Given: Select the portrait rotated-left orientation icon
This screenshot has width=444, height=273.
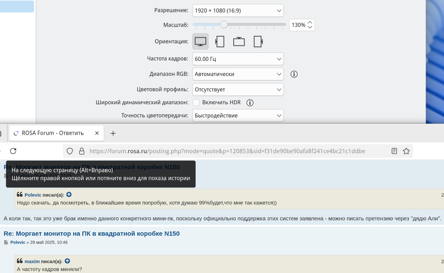Looking at the screenshot, I should [220, 41].
